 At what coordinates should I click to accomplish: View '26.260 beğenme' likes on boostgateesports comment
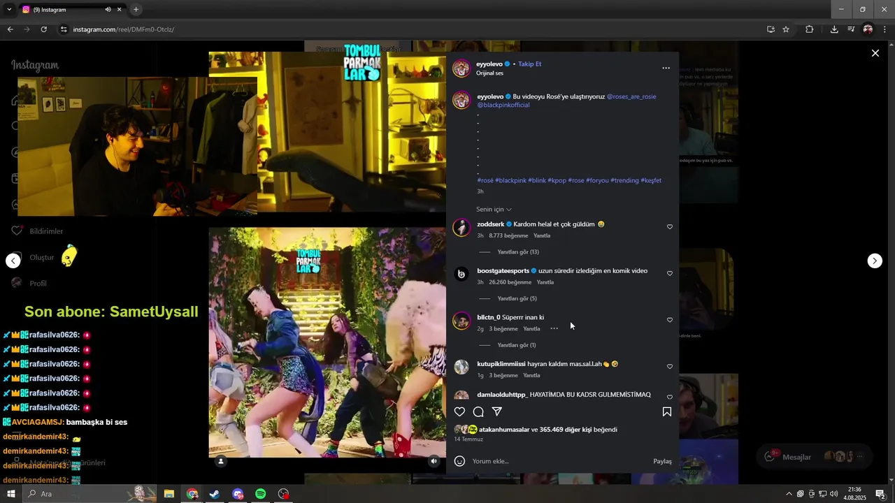(510, 282)
